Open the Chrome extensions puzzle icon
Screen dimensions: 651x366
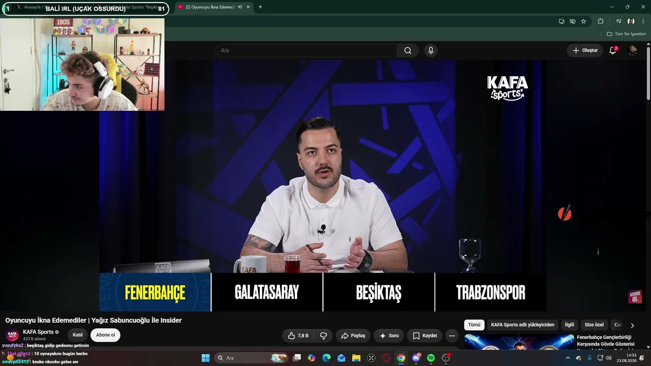(x=601, y=21)
